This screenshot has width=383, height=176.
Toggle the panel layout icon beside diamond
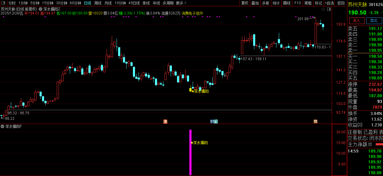click(329, 9)
